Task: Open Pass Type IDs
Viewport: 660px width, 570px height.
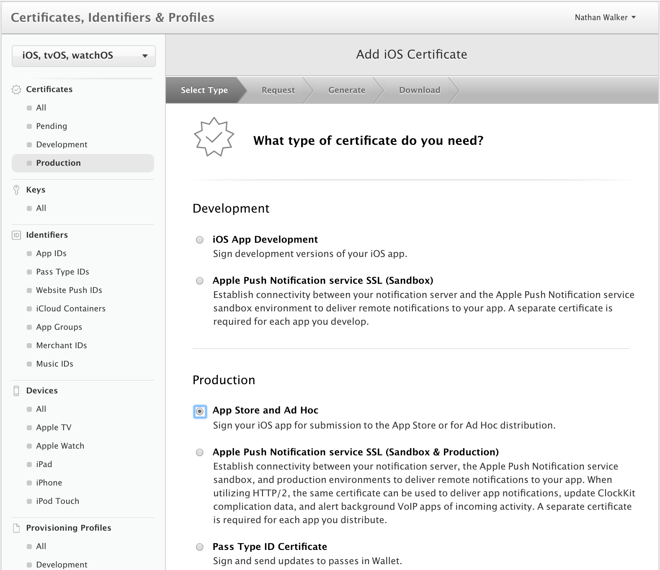Action: 62,272
